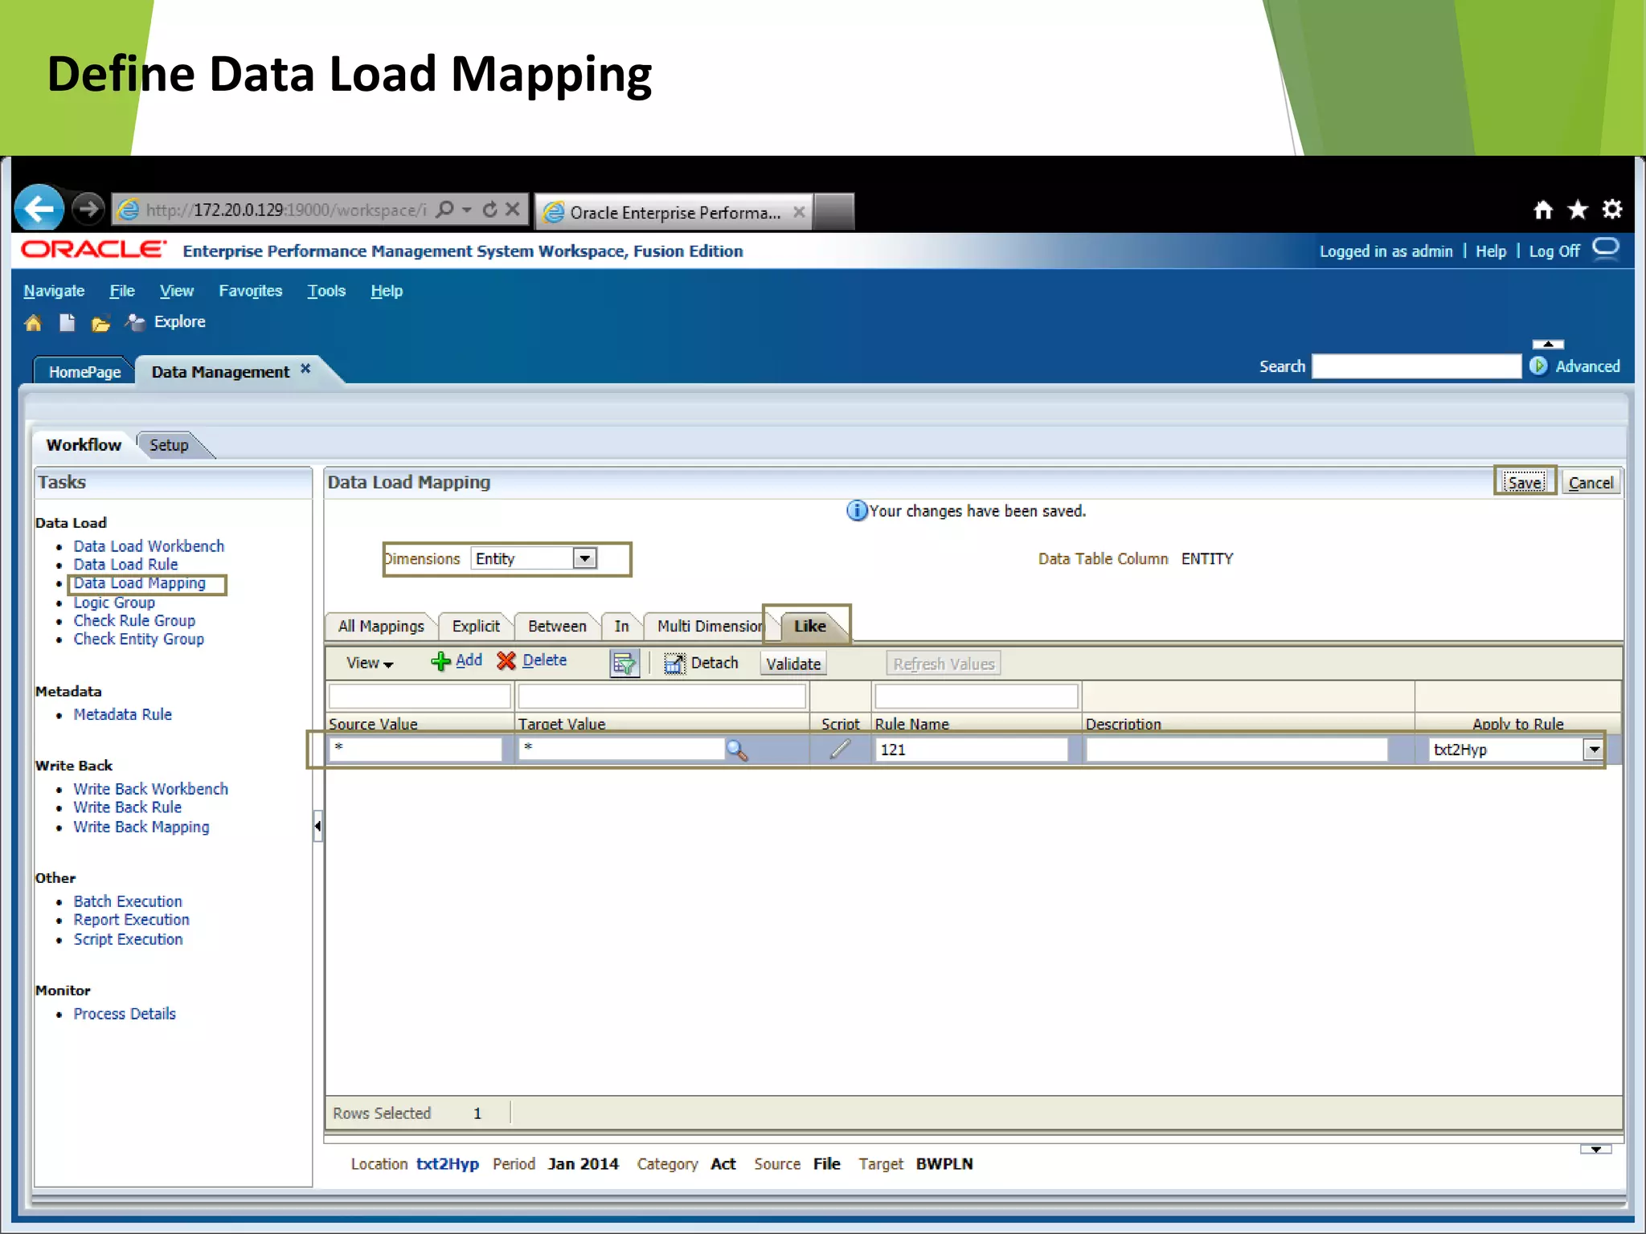
Task: Click the Advanced search arrow icon
Action: pyautogui.click(x=1538, y=366)
